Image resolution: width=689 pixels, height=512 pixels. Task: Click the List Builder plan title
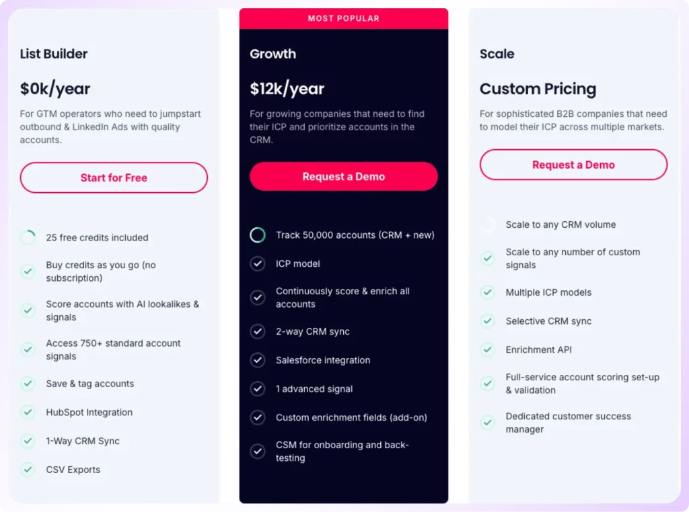point(54,54)
